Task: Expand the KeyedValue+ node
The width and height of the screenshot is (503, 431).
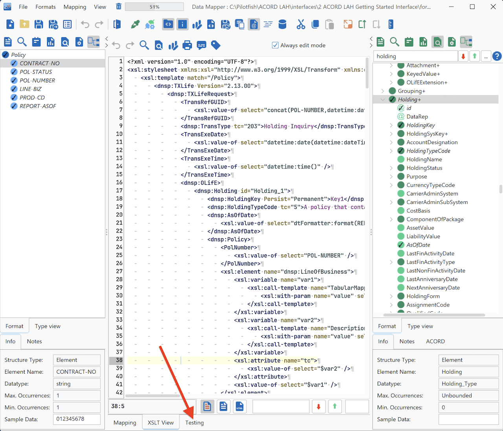Action: point(391,74)
